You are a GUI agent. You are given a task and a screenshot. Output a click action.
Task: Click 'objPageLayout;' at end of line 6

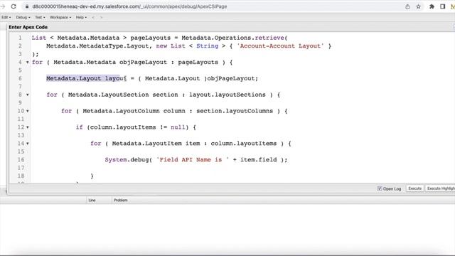(x=232, y=78)
